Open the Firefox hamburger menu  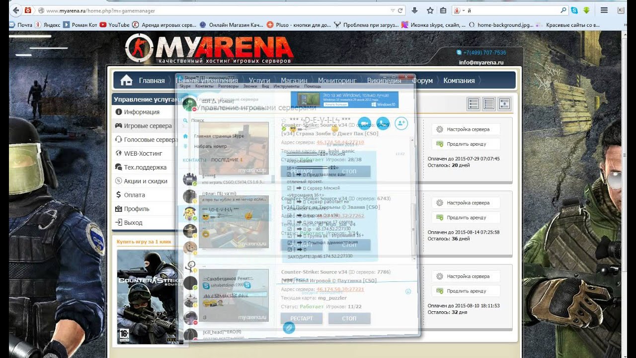pos(604,10)
